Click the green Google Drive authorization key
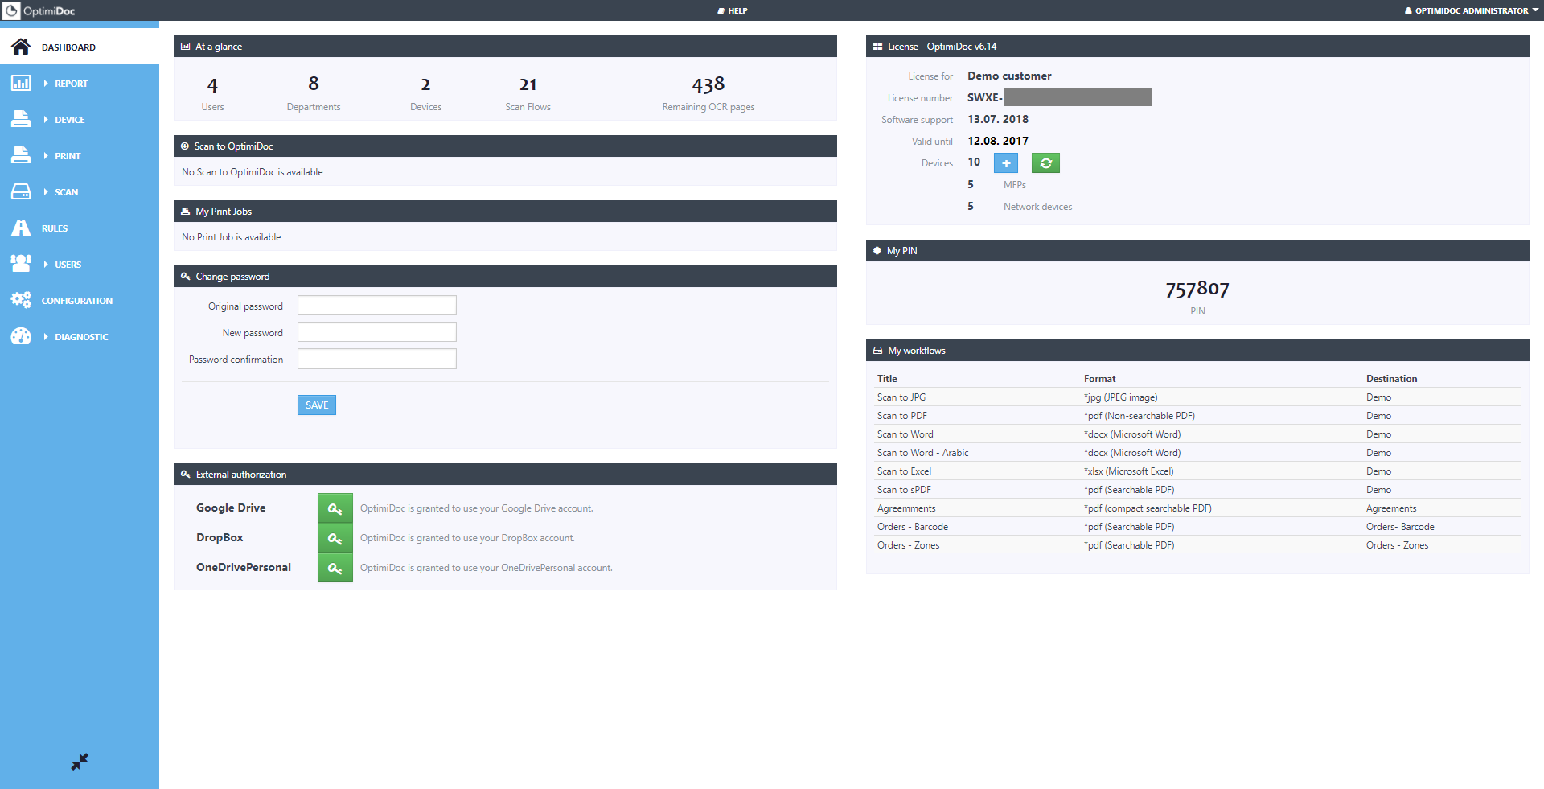 (x=335, y=508)
